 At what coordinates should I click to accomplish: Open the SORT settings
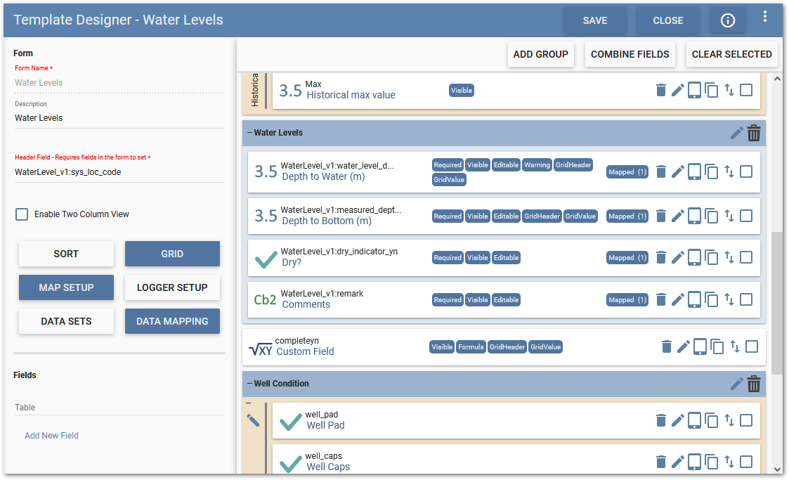point(67,254)
